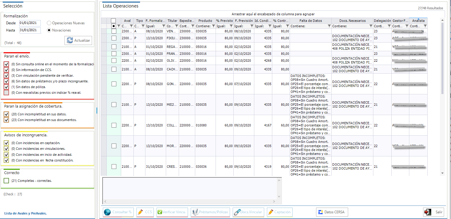The width and height of the screenshot is (451, 219).
Task: Open the Expedie column filter funnel
Action: pyautogui.click(x=193, y=26)
